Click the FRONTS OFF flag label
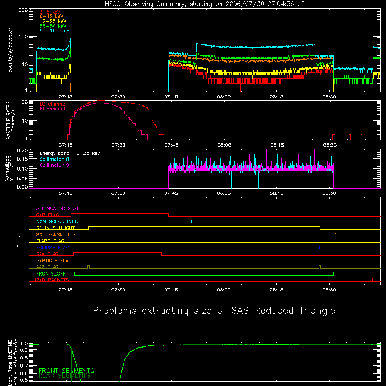This screenshot has width=386, height=386. click(x=51, y=274)
